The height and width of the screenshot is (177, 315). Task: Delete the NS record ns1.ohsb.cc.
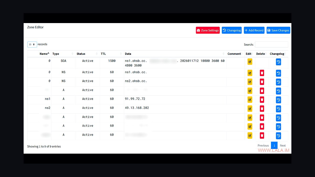[262, 73]
